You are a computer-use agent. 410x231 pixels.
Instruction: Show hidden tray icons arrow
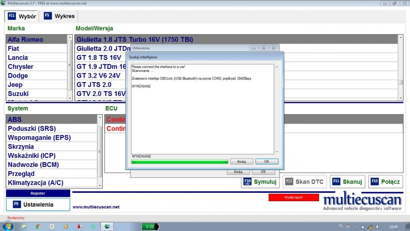(355, 227)
